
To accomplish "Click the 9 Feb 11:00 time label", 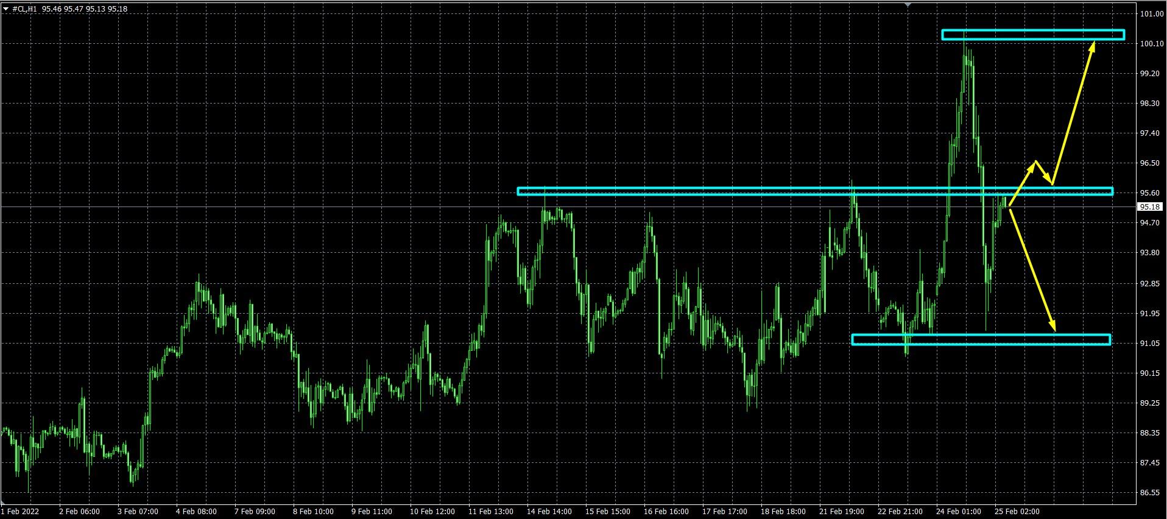I will pyautogui.click(x=372, y=512).
